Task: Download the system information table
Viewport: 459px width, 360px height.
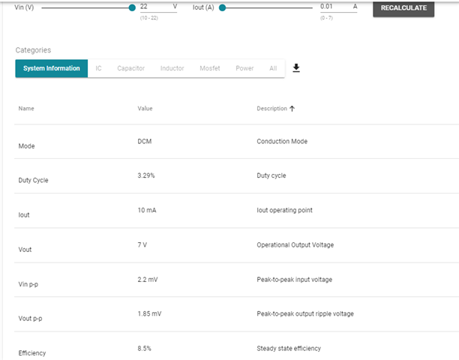Action: coord(296,68)
